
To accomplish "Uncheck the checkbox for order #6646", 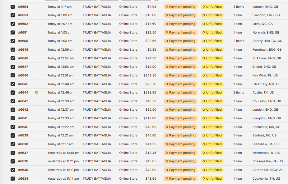I will click(13, 76).
